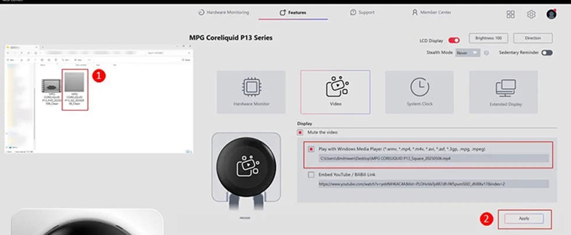
Task: Switch to the Hardware Monitoring tab
Action: (x=224, y=12)
